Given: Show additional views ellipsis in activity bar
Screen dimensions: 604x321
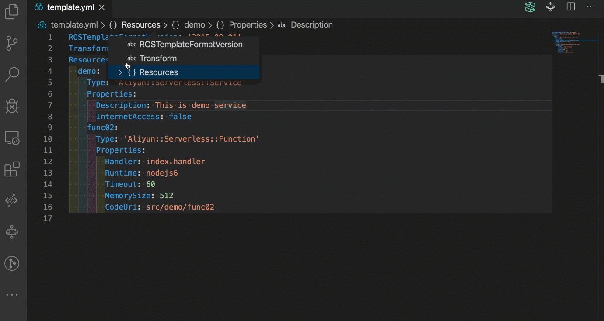Looking at the screenshot, I should (12, 295).
